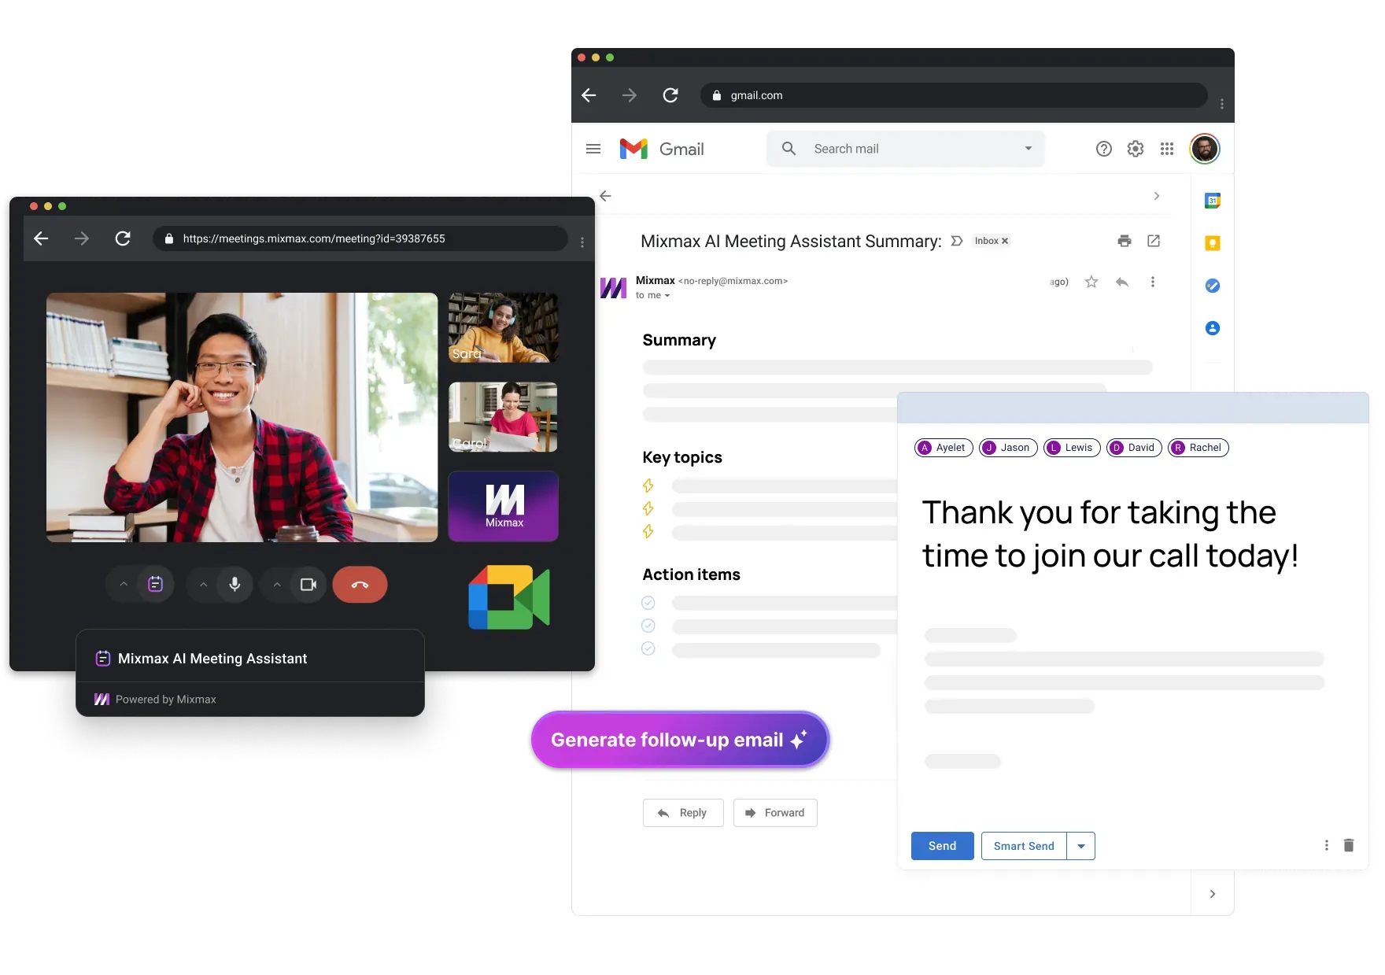The height and width of the screenshot is (975, 1385).
Task: Click the Search mail field
Action: (x=906, y=149)
